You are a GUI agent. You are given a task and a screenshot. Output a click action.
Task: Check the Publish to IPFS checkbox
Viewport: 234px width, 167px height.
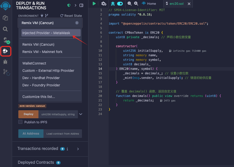[20, 122]
